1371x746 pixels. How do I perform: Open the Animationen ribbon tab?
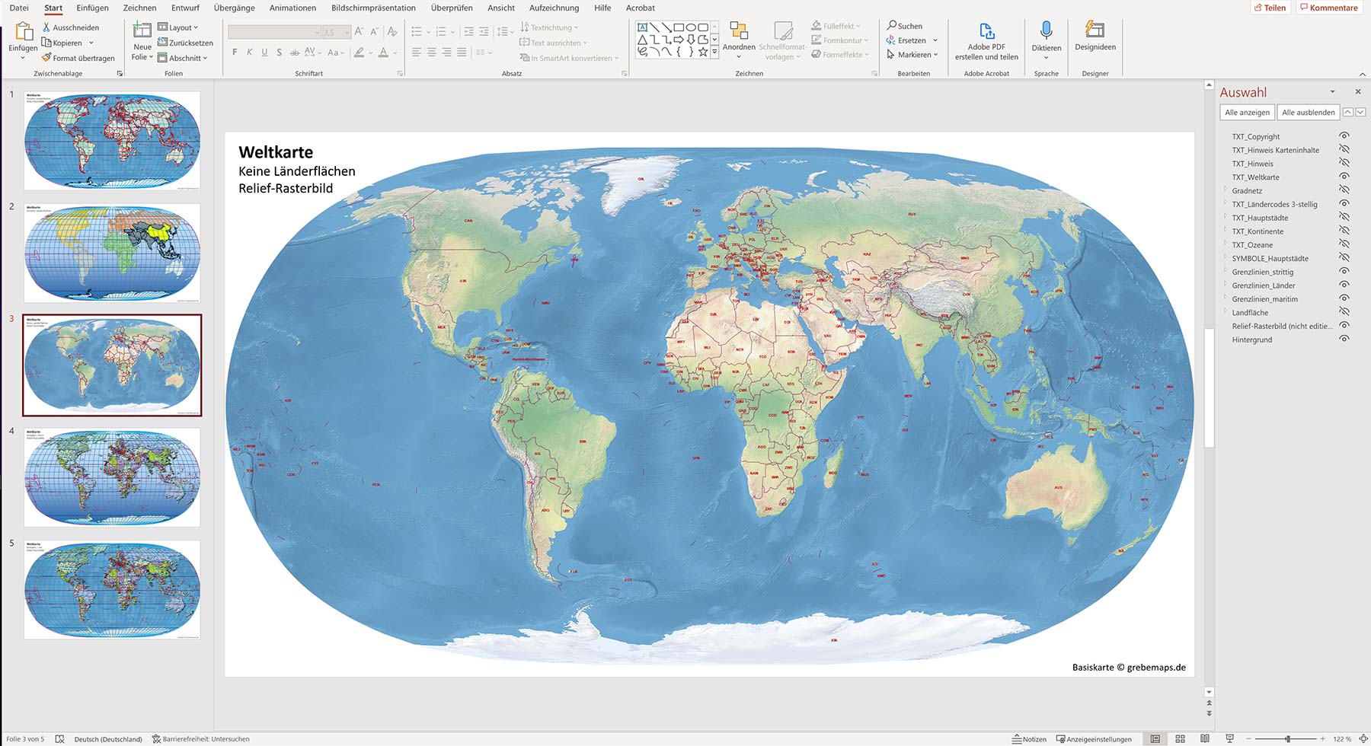pyautogui.click(x=292, y=8)
